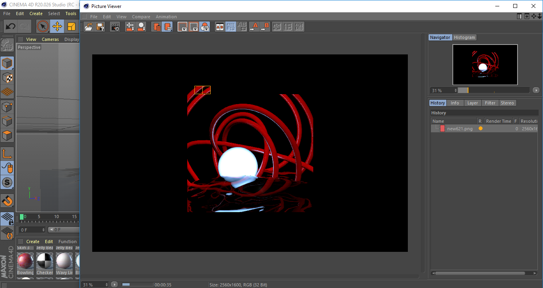The image size is (543, 288).
Task: Click the Content Browser globe icon
Action: click(x=7, y=45)
